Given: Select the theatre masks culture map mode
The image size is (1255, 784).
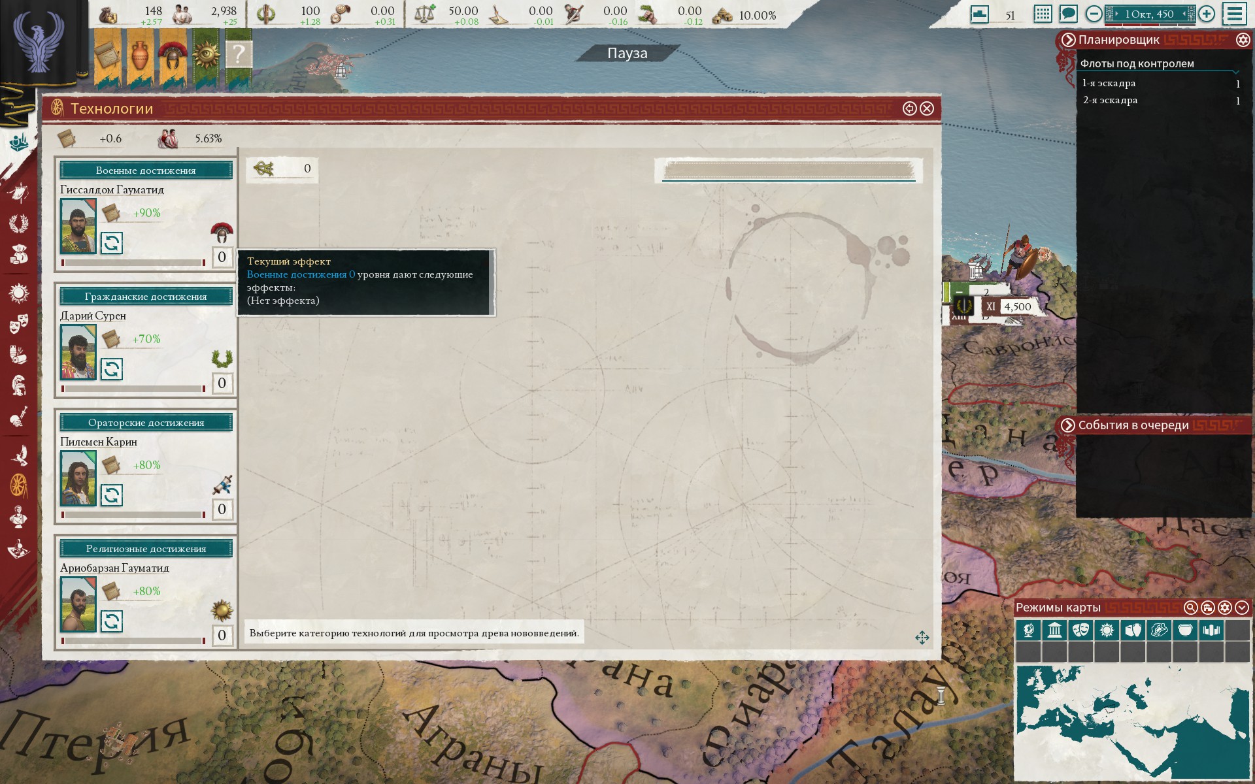Looking at the screenshot, I should (1080, 630).
